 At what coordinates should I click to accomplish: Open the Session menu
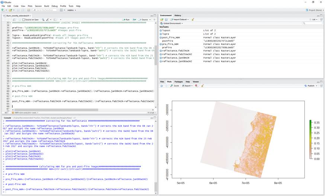click(38, 6)
